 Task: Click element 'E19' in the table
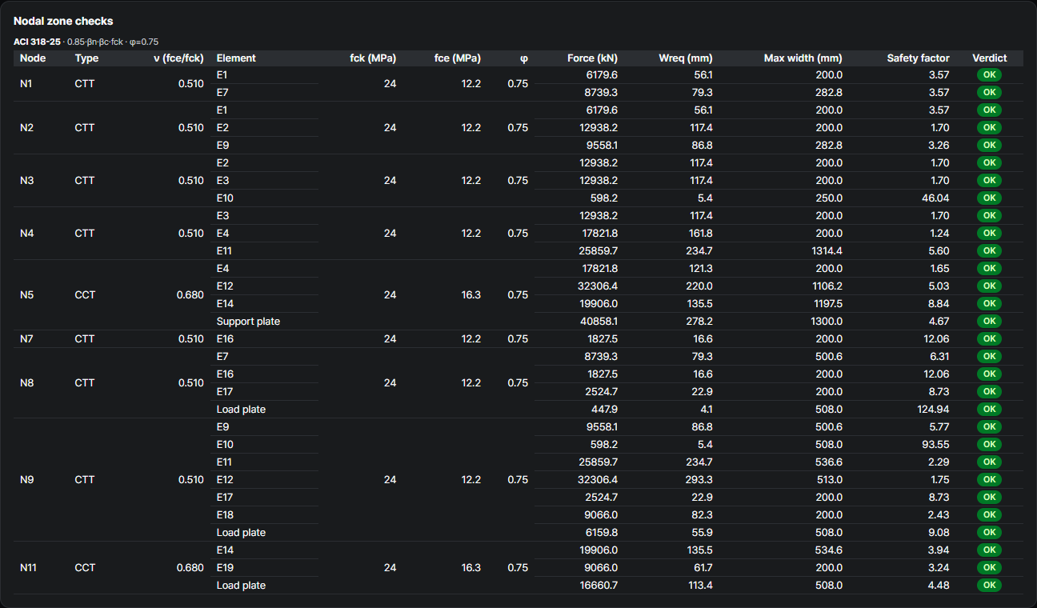tap(225, 567)
